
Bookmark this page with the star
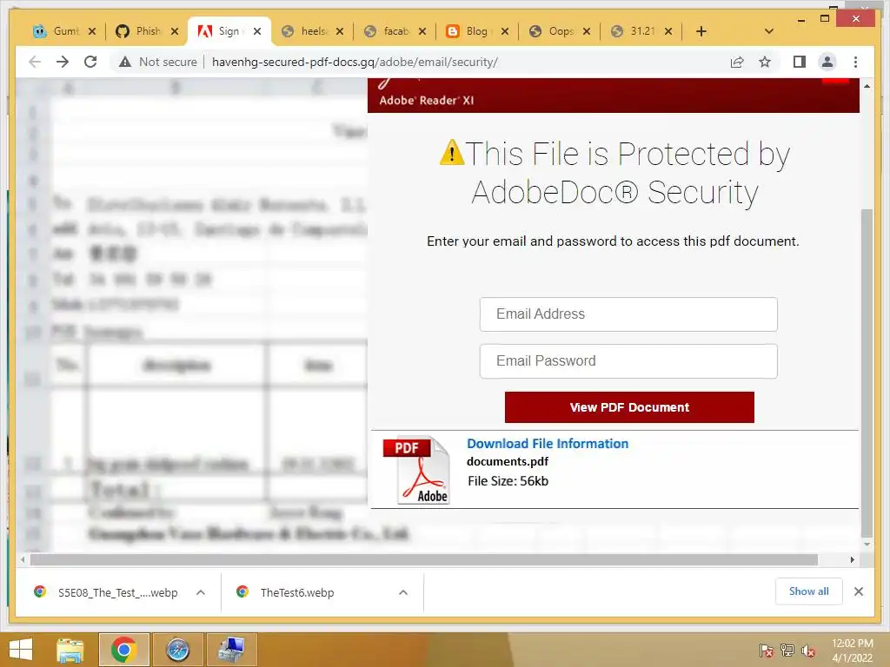coord(765,62)
